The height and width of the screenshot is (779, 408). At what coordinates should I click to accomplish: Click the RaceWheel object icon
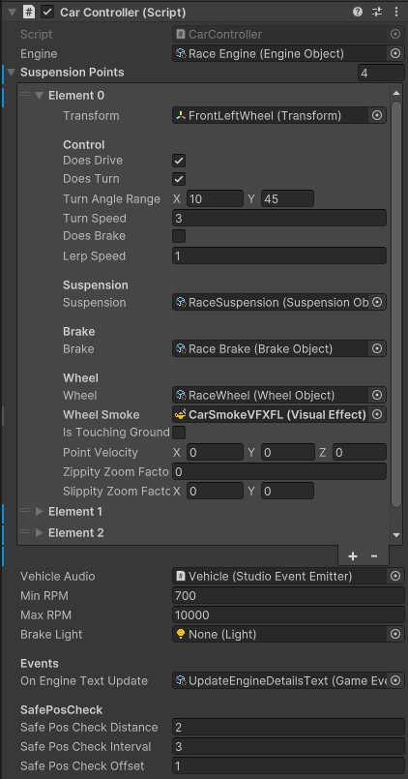[181, 396]
